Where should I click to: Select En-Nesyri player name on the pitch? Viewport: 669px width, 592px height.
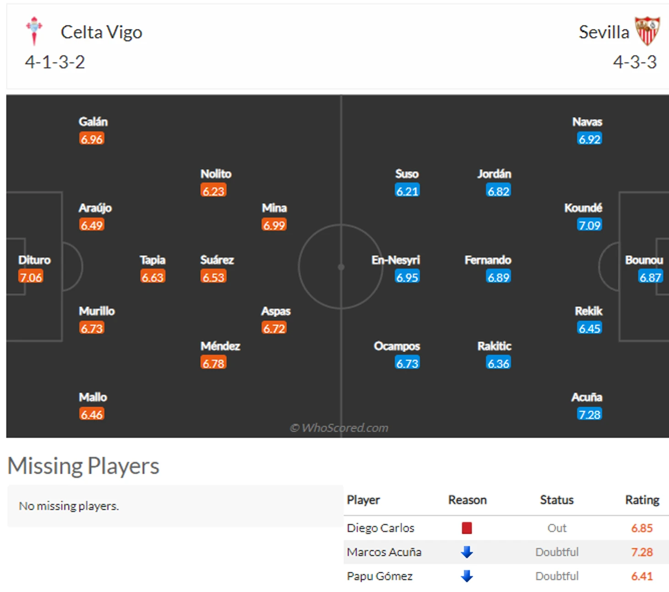395,260
